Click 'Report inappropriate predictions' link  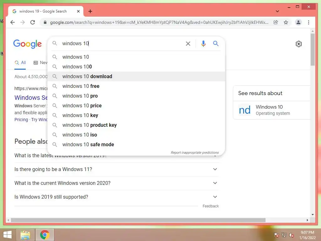195,153
